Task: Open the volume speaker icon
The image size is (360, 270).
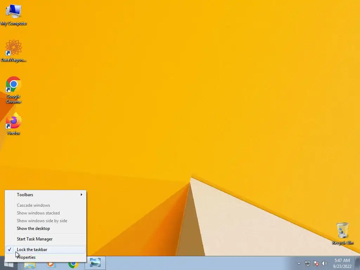Action: coord(324,263)
